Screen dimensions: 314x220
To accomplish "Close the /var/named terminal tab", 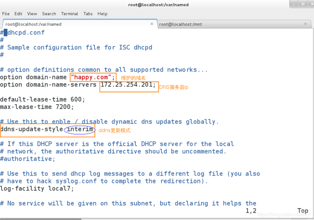I will (x=152, y=24).
